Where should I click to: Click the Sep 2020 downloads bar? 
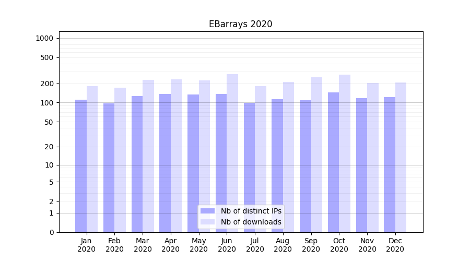[317, 155]
